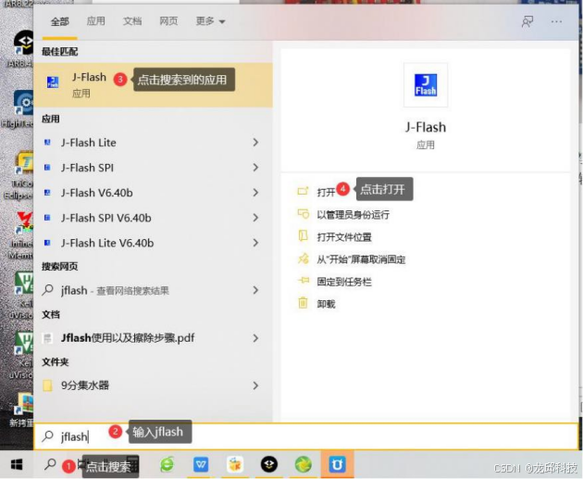Open the WPS taskbar icon
This screenshot has height=479, width=583.
coord(201,464)
